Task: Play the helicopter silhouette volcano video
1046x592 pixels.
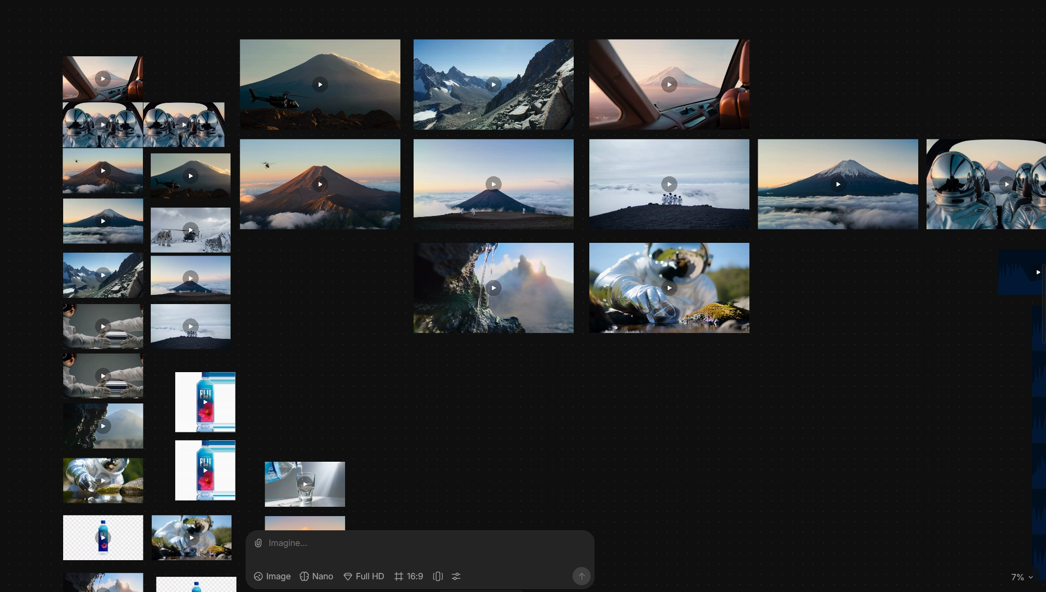Action: click(x=320, y=85)
